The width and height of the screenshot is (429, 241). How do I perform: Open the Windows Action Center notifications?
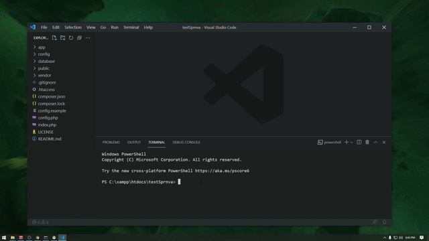click(x=422, y=238)
